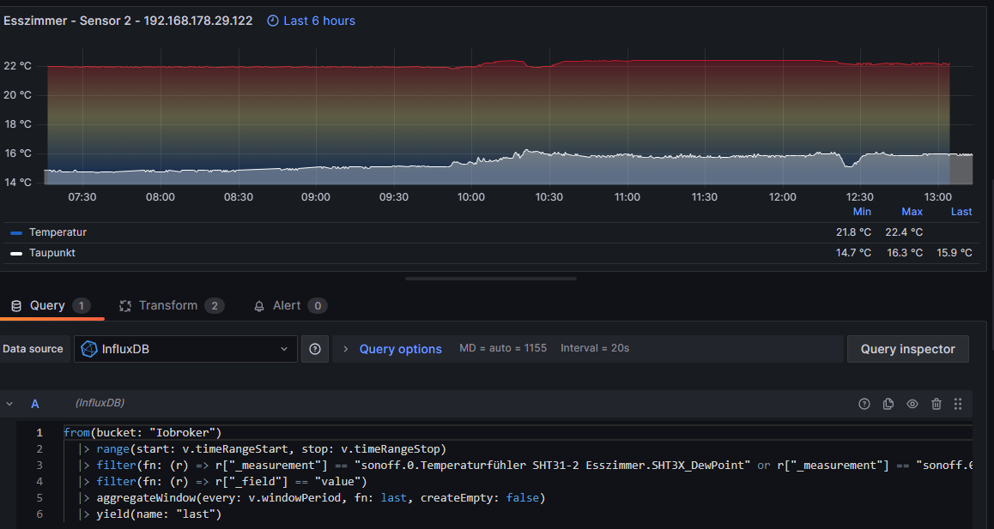Click the InfluxDB logo in the data source picker

coord(89,349)
